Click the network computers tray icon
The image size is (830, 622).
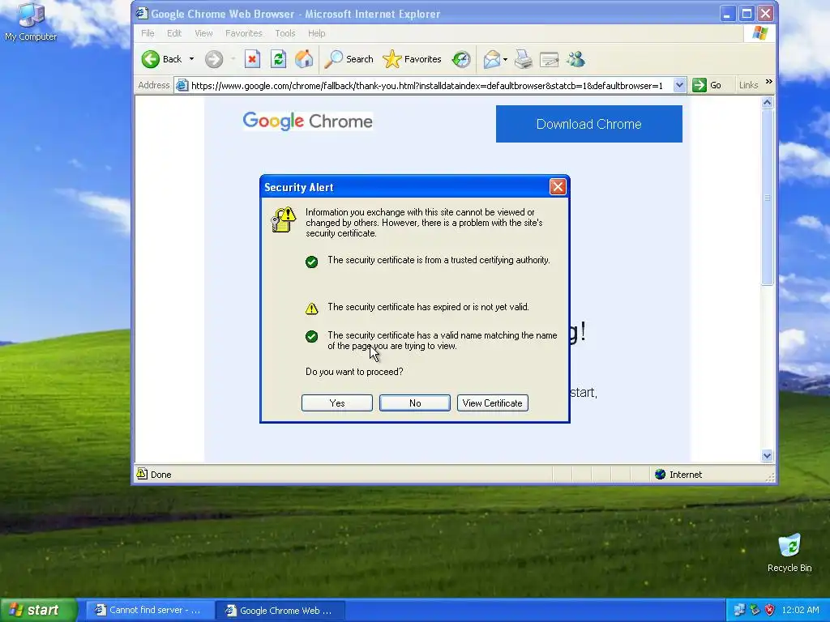click(x=739, y=610)
